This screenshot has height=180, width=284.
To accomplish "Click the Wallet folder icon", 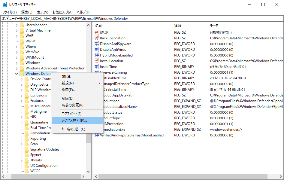I will coord(22,41).
